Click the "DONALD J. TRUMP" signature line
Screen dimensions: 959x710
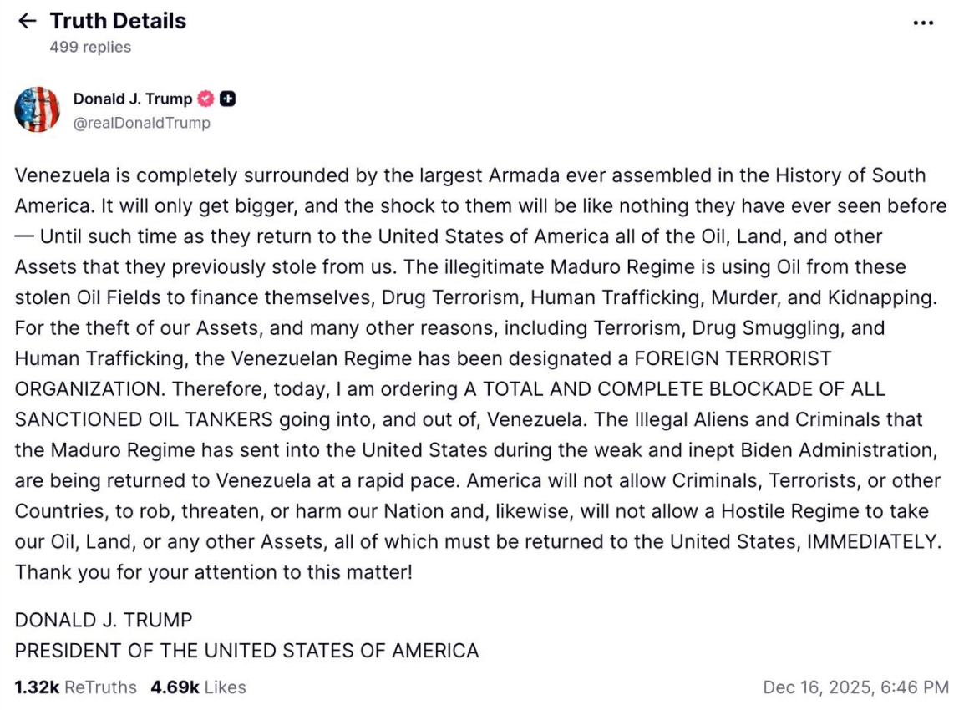[x=104, y=620]
